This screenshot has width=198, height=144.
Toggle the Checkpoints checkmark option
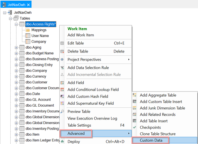(x=134, y=127)
